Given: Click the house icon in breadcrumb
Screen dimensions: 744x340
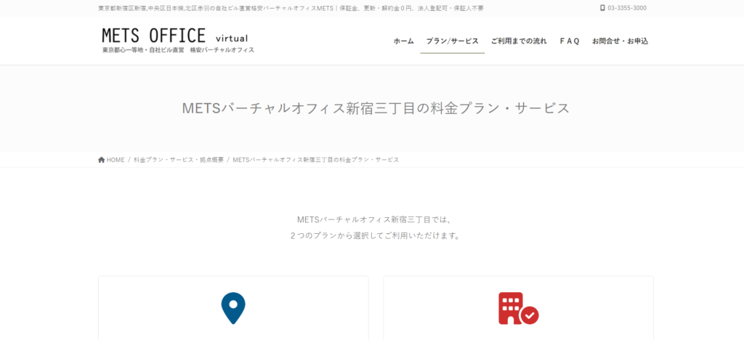Looking at the screenshot, I should [x=102, y=160].
